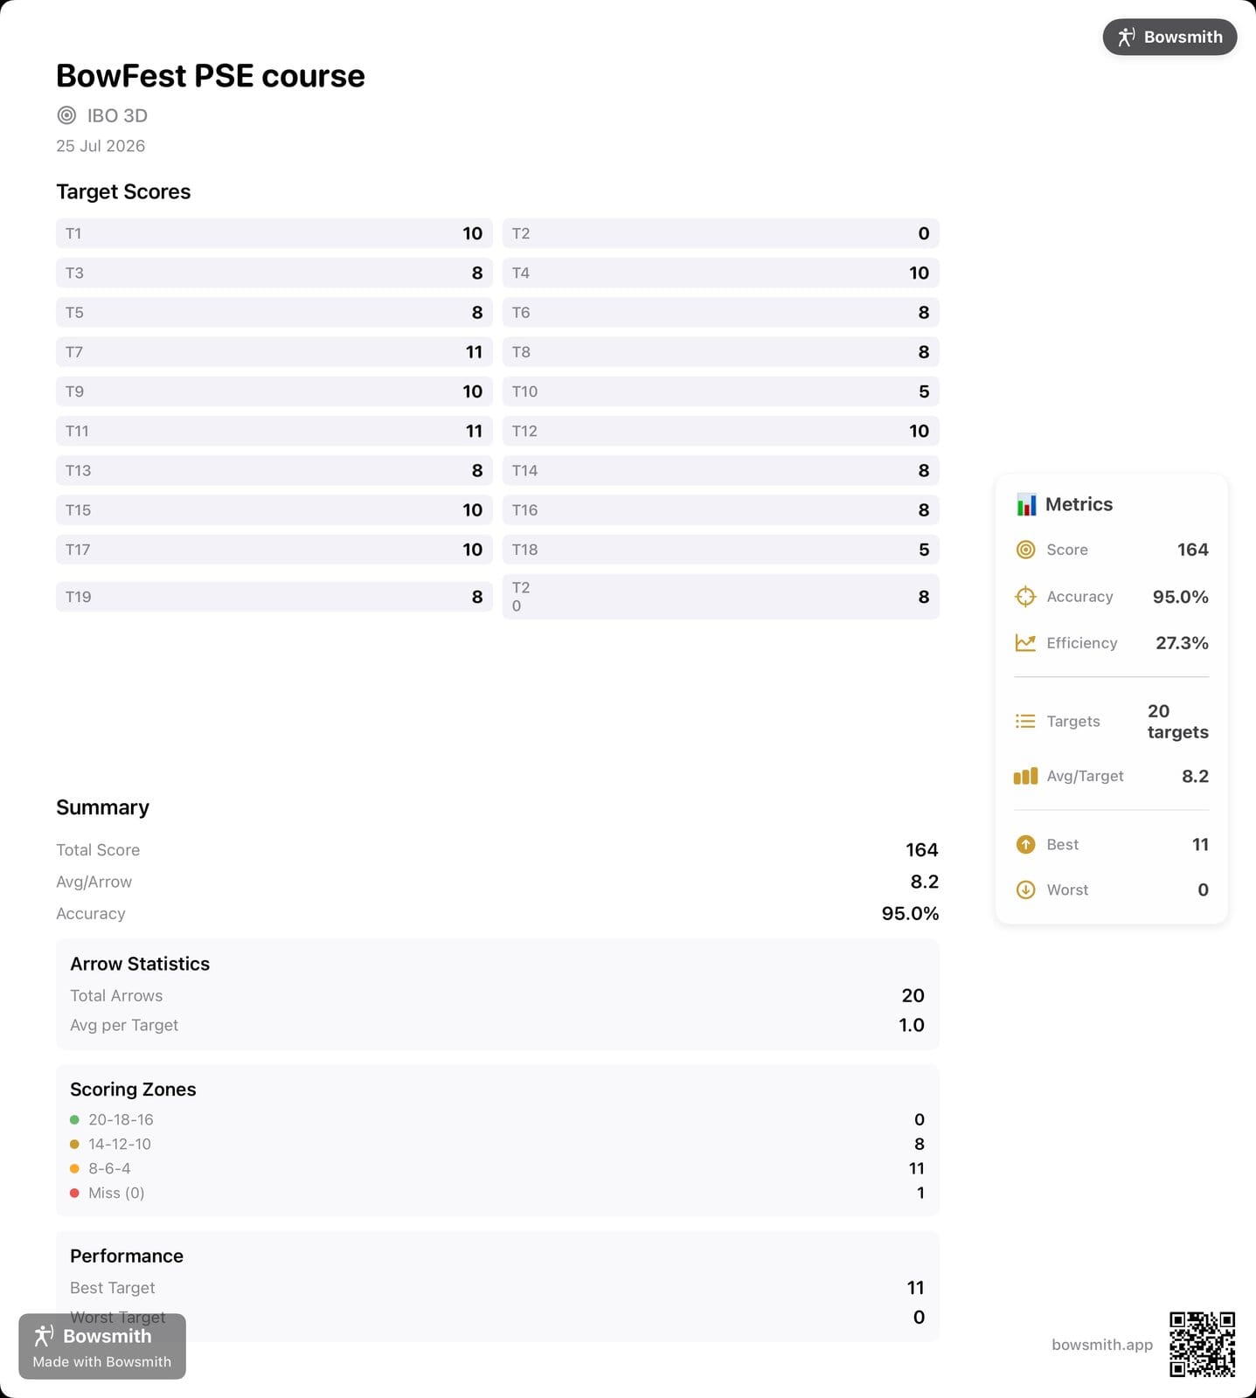Click the IBO 3D target icon
This screenshot has width=1256, height=1398.
click(66, 115)
